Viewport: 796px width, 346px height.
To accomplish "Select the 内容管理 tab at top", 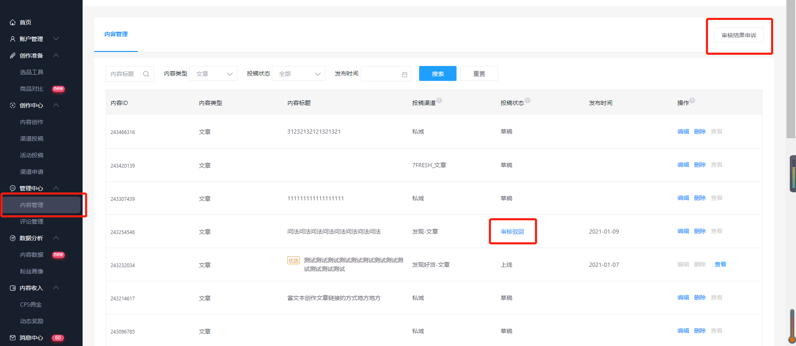I will [x=116, y=34].
